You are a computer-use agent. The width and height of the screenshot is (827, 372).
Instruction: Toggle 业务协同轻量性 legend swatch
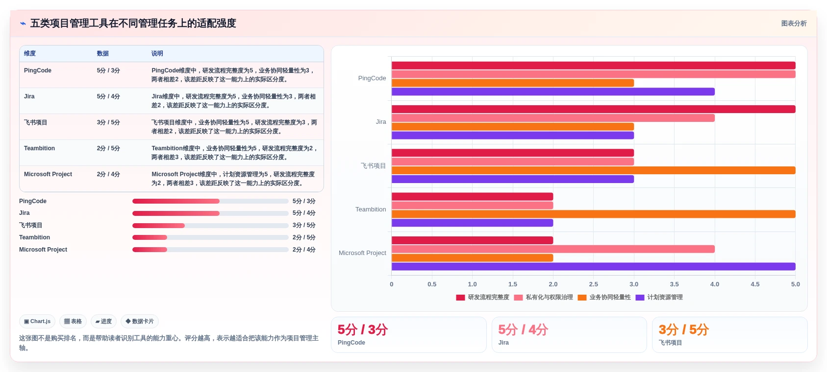point(582,298)
